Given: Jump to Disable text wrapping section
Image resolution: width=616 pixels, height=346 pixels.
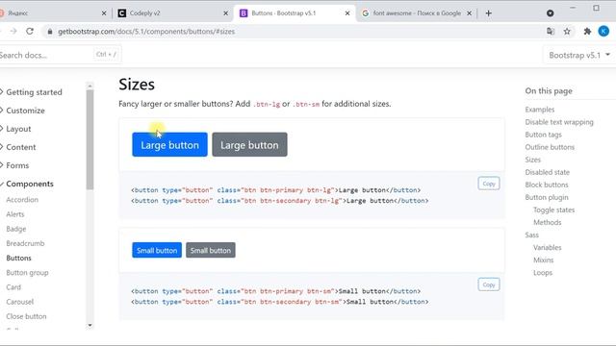Looking at the screenshot, I should pyautogui.click(x=559, y=122).
